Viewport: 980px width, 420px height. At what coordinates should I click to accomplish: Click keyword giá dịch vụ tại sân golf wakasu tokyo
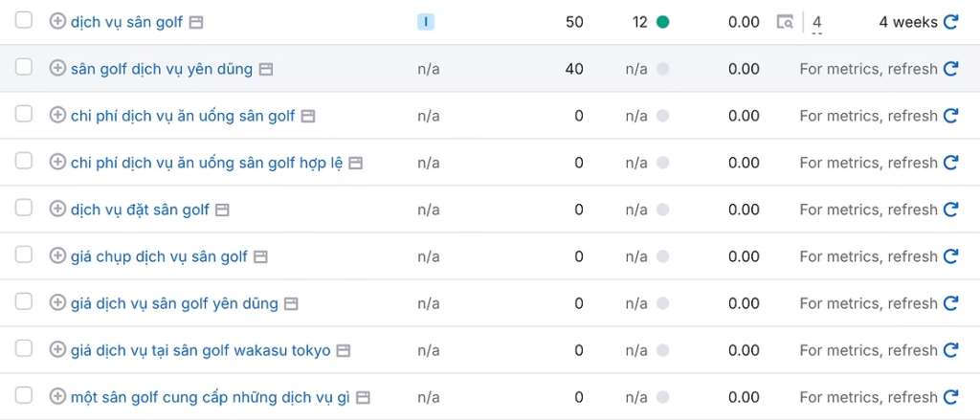(x=200, y=350)
